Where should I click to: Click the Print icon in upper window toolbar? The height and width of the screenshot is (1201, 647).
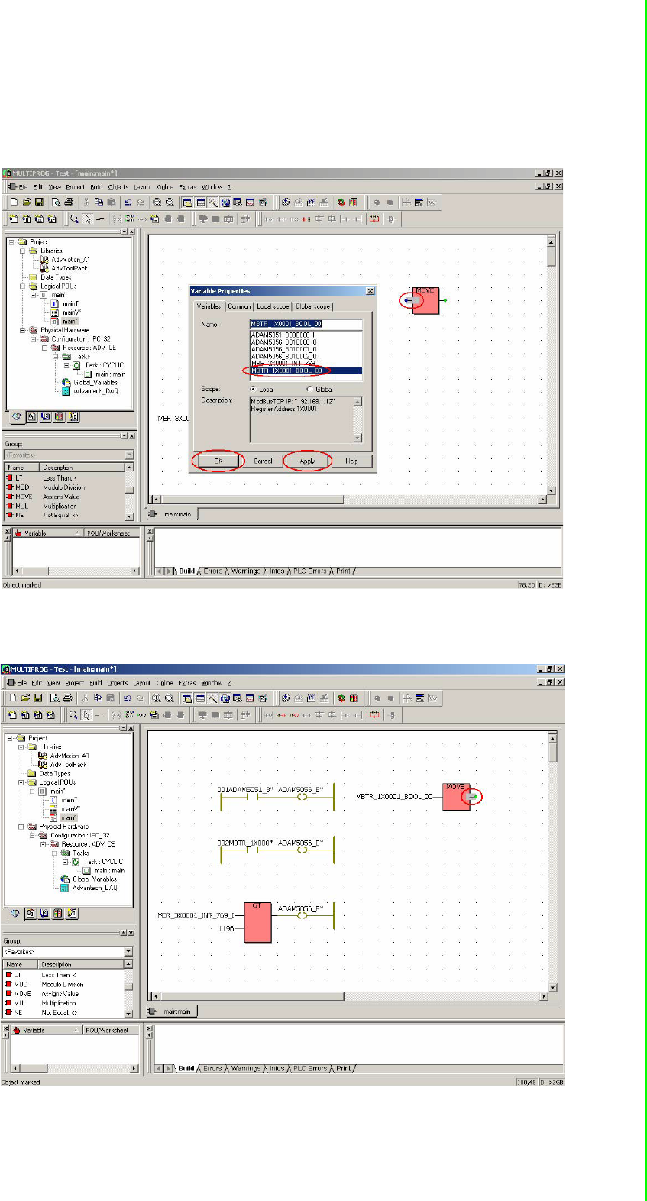(x=69, y=202)
